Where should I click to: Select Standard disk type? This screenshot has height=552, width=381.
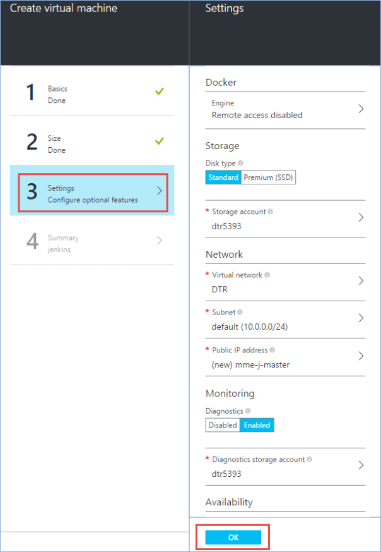click(223, 177)
